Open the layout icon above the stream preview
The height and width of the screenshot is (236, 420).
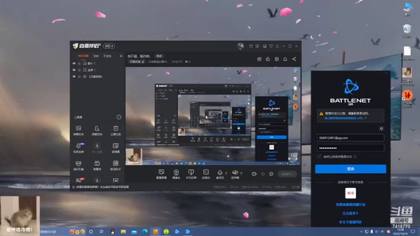pyautogui.click(x=277, y=59)
